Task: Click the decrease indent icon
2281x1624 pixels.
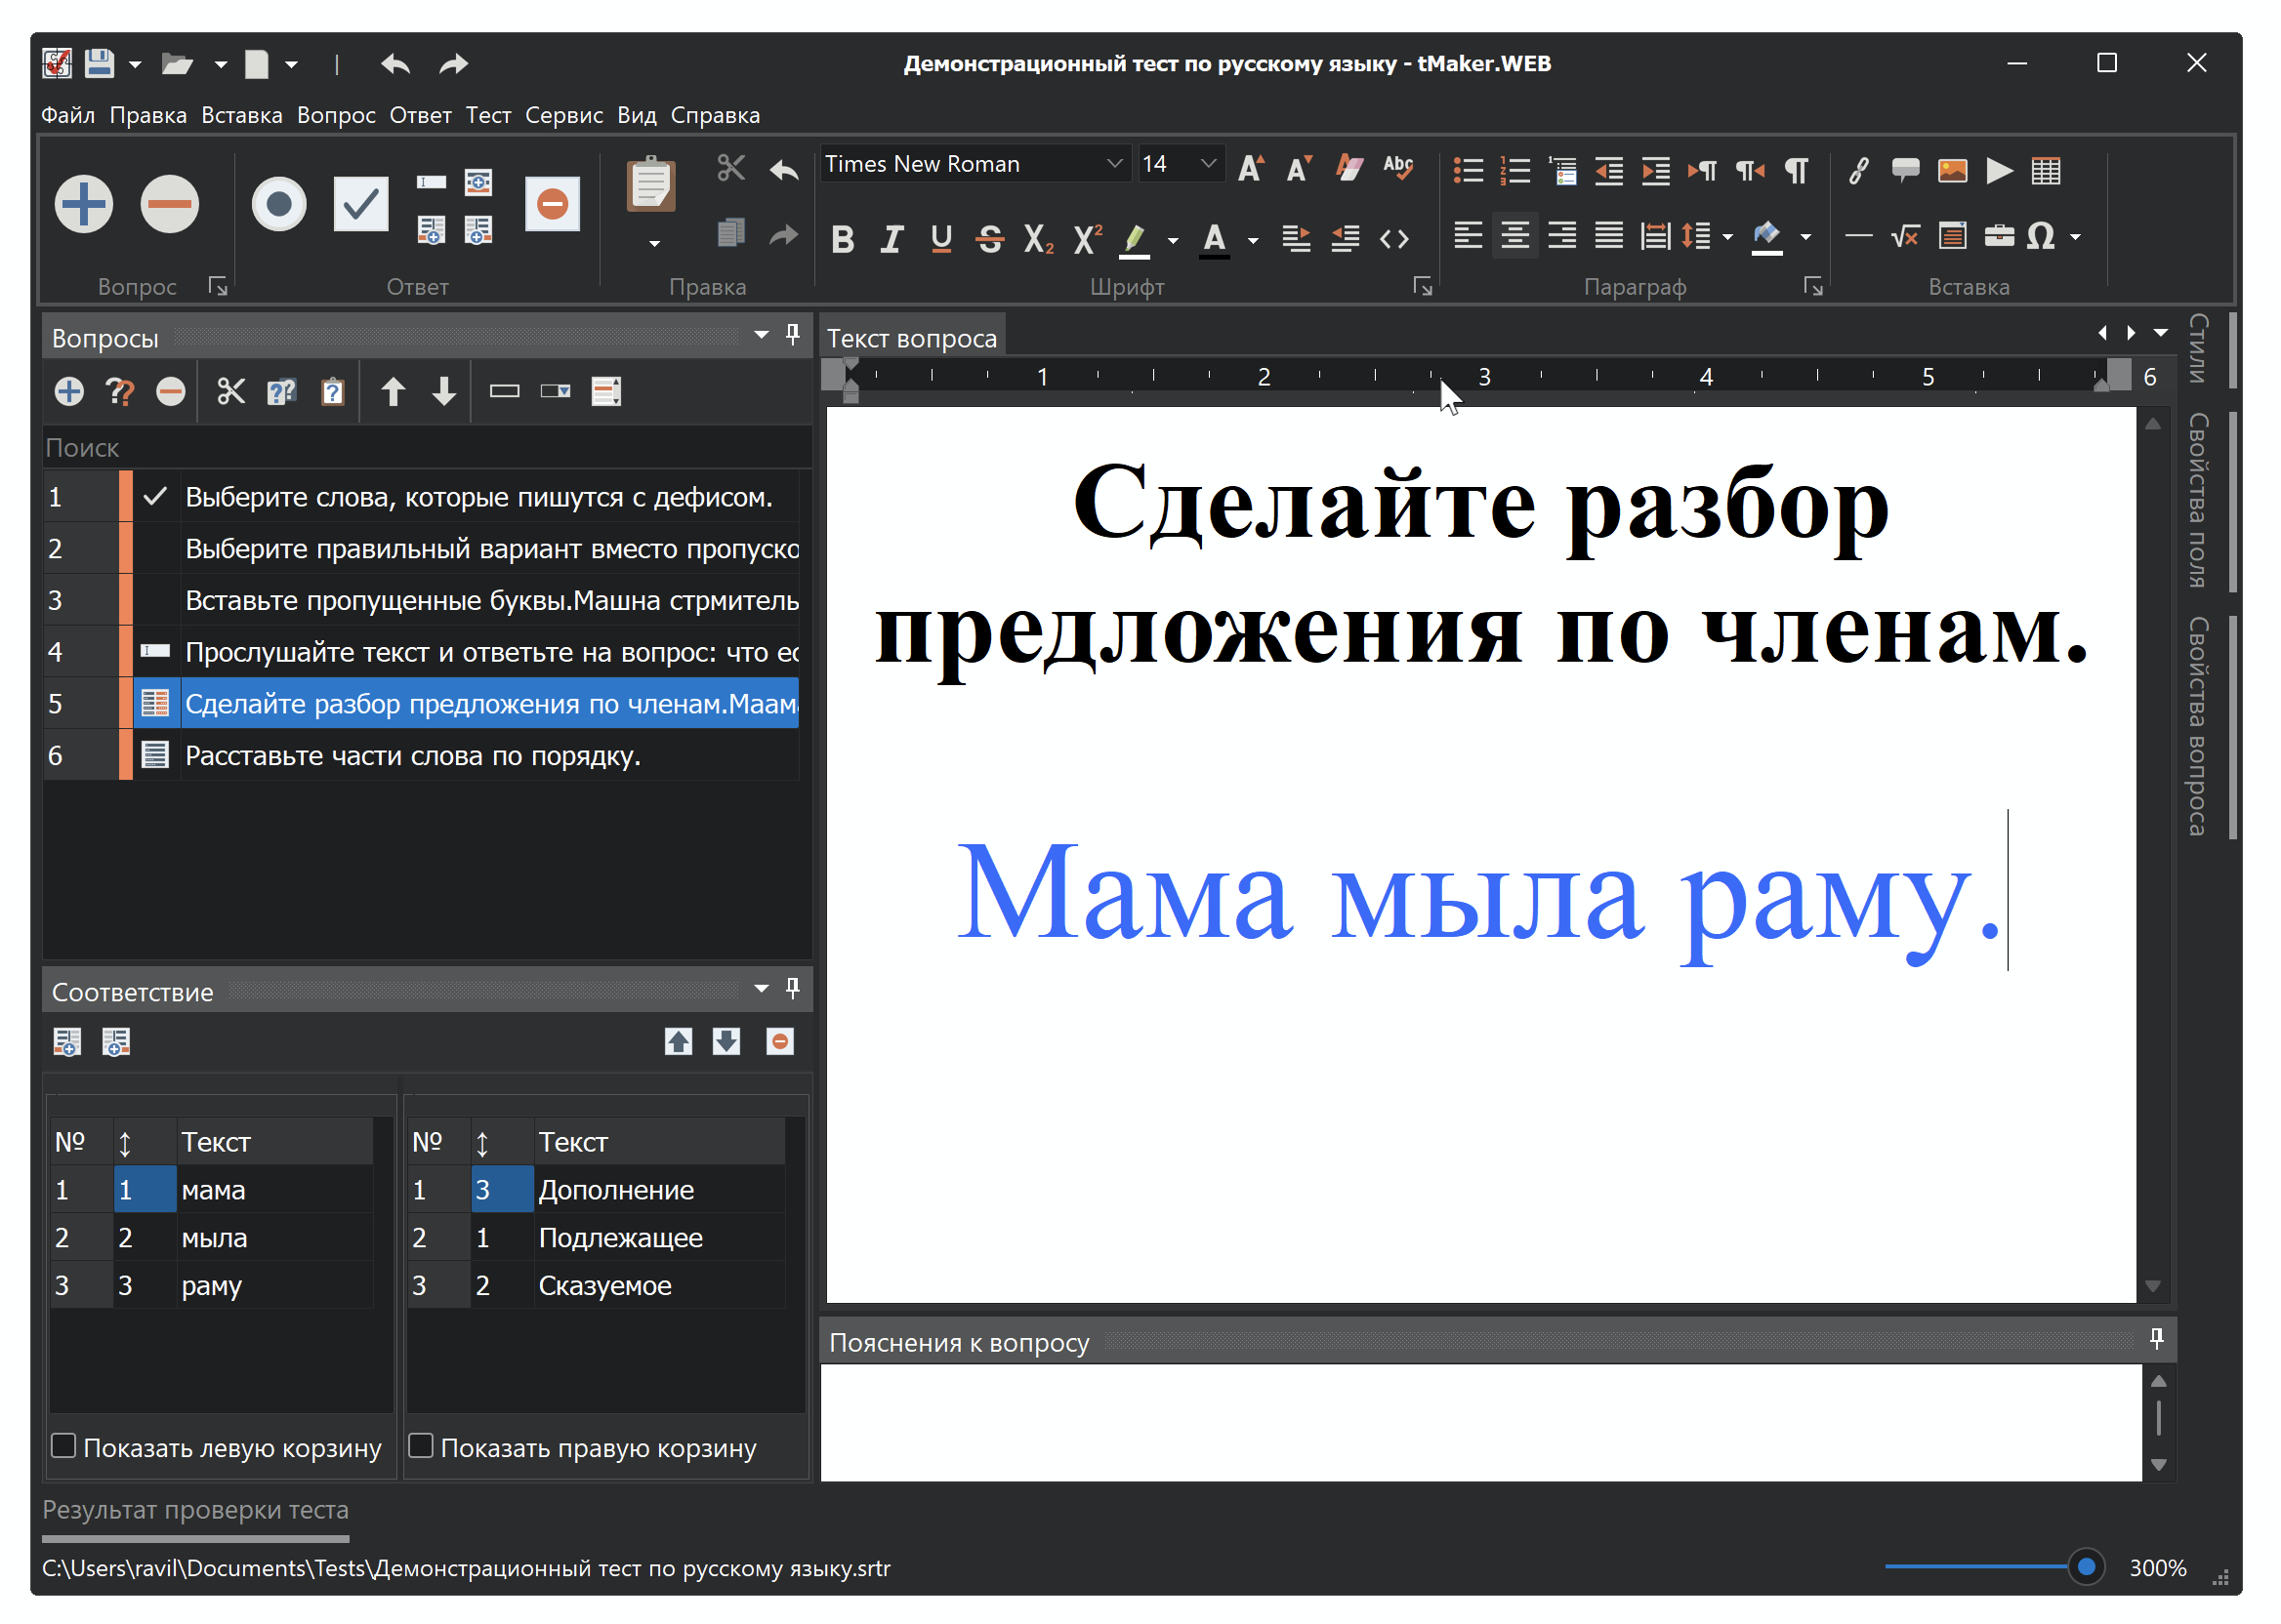Action: [1608, 171]
